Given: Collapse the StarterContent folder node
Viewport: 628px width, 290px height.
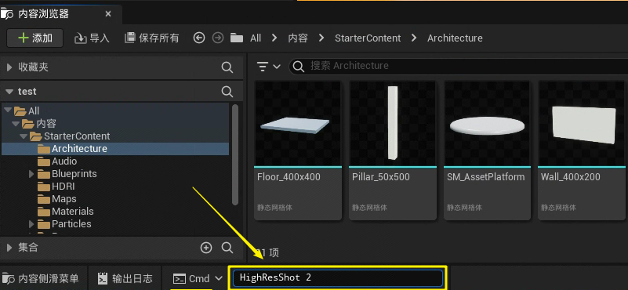Looking at the screenshot, I should point(24,136).
